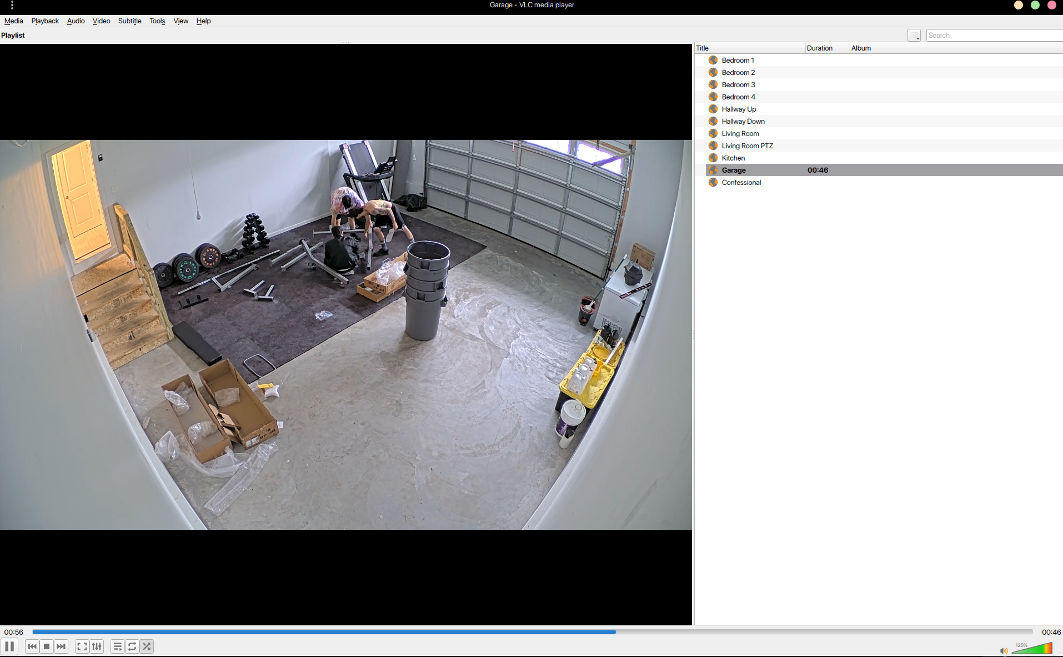Sort playlist by Title column header
The height and width of the screenshot is (657, 1063).
click(x=749, y=48)
